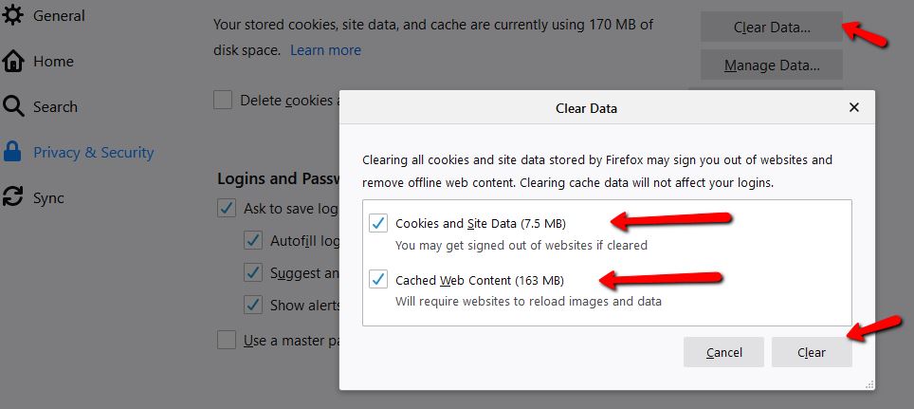Uncheck Cached Web Content checkbox
Screen dimensions: 914x409
pos(378,280)
